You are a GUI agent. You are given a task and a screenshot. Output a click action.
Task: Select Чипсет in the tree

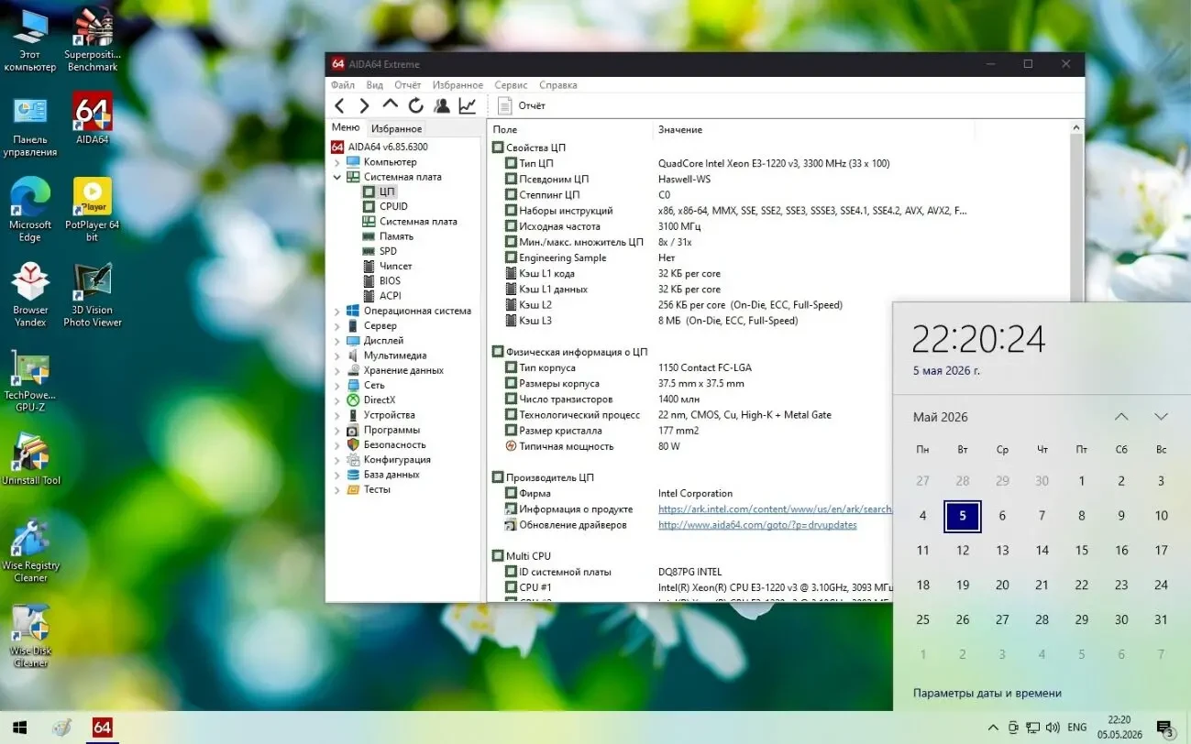[x=396, y=266]
